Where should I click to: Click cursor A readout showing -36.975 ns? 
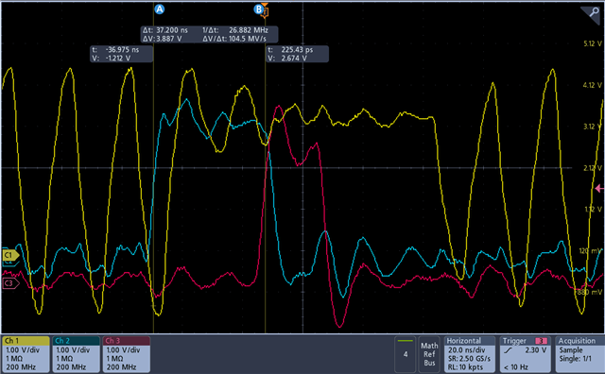click(122, 54)
